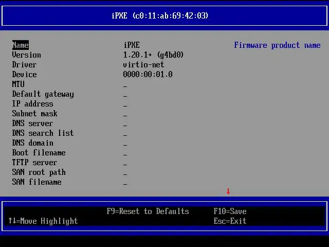Image resolution: width=329 pixels, height=247 pixels.
Task: Click the F10=Save hint
Action: (x=230, y=211)
